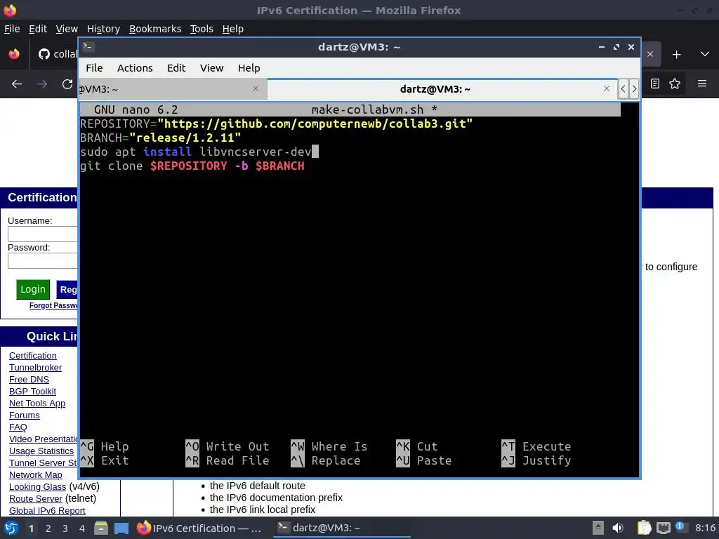Open BGP Toolkit quick link
This screenshot has width=719, height=539.
[32, 392]
